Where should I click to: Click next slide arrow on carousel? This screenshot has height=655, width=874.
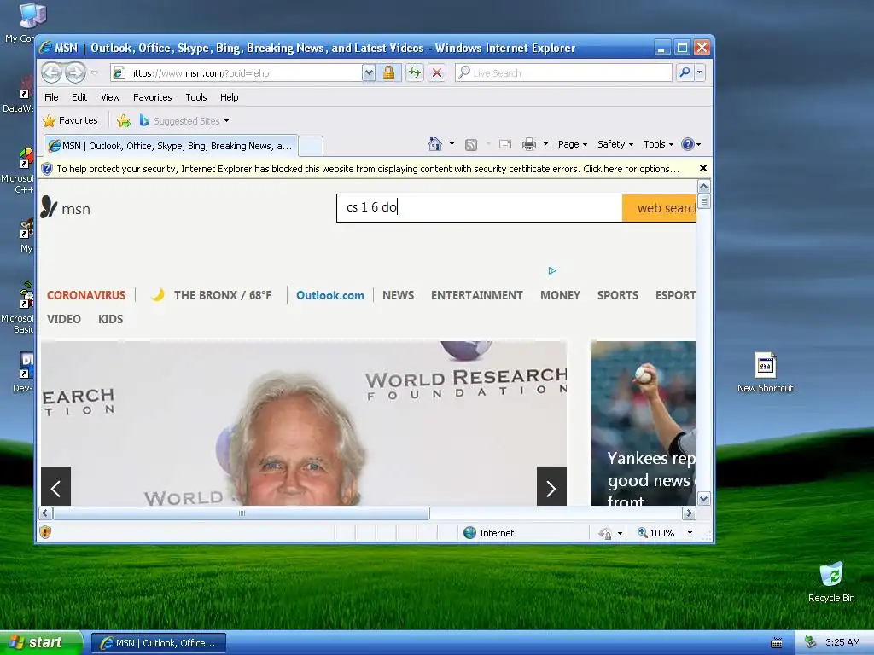pyautogui.click(x=551, y=486)
